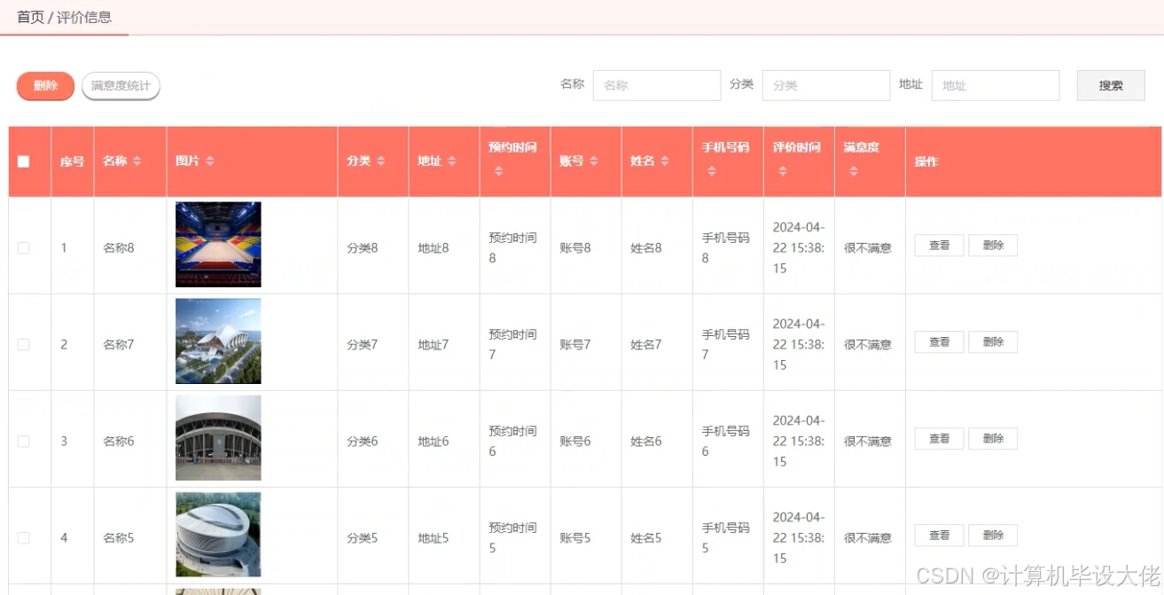Image resolution: width=1164 pixels, height=595 pixels.
Task: Click the 操作 column header
Action: click(x=1034, y=161)
